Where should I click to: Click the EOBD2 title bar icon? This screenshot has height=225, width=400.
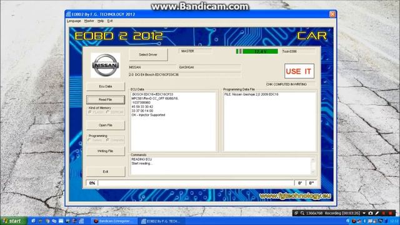pos(68,14)
